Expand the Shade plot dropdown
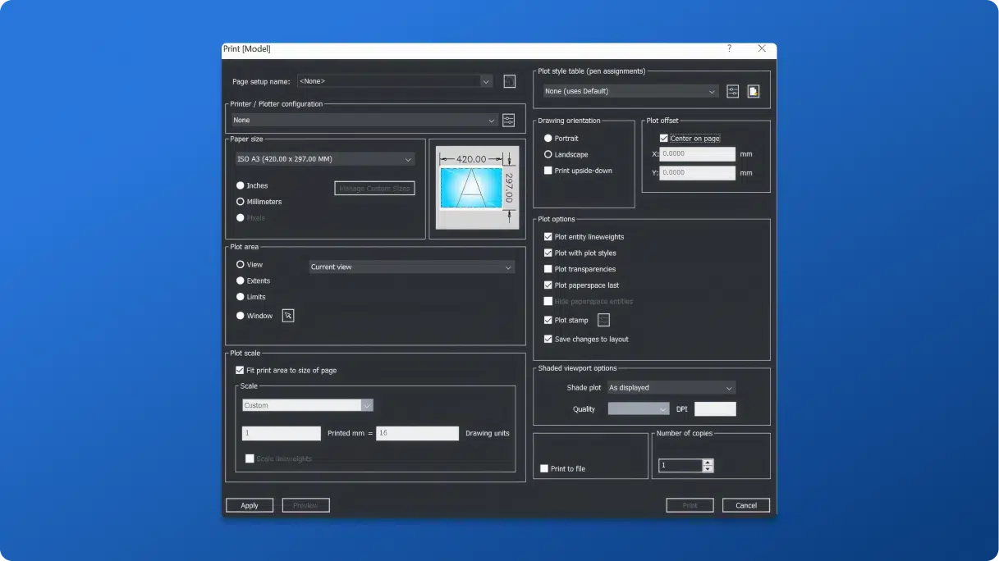Viewport: 999px width, 561px height. tap(671, 388)
